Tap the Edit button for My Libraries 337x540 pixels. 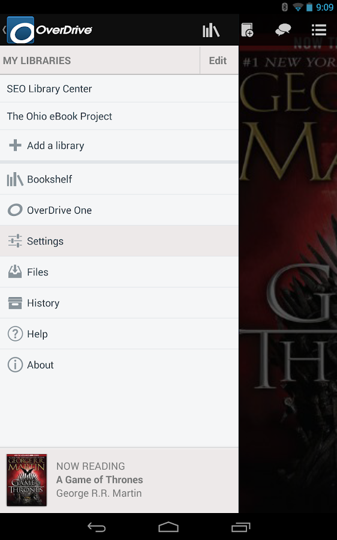coord(218,61)
